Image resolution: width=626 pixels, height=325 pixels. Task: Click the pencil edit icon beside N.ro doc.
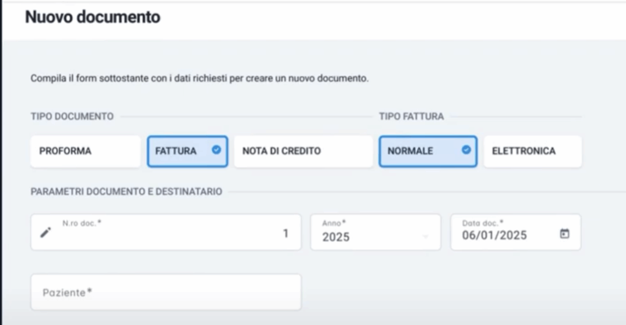point(46,233)
